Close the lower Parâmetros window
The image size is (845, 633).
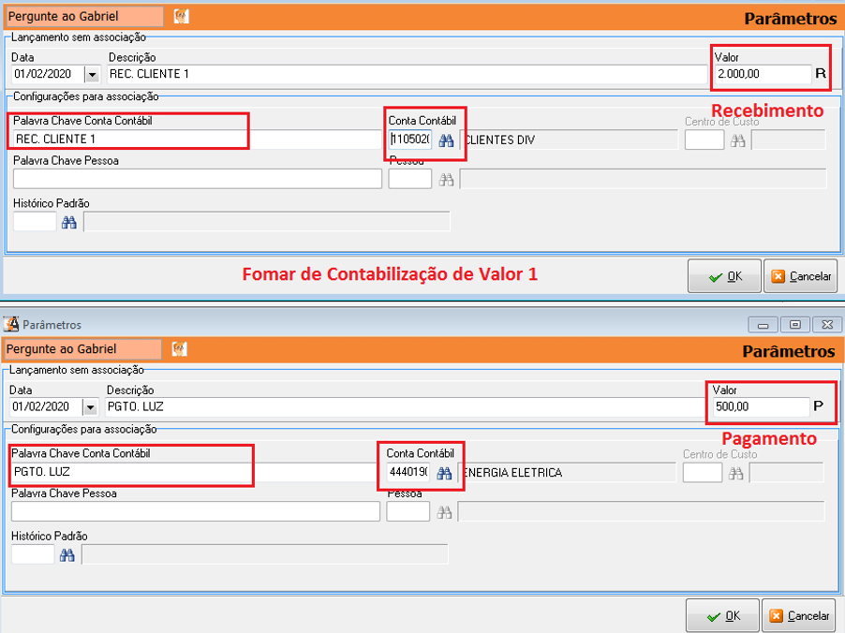pos(826,324)
